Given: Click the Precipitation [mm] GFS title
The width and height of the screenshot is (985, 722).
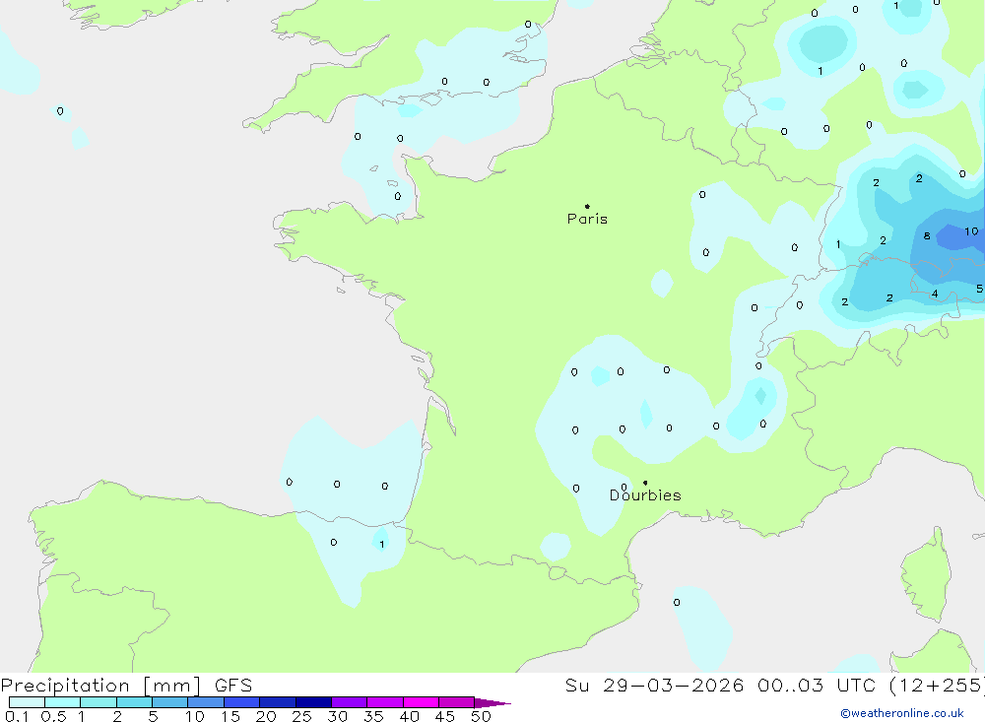Looking at the screenshot, I should coord(126,686).
